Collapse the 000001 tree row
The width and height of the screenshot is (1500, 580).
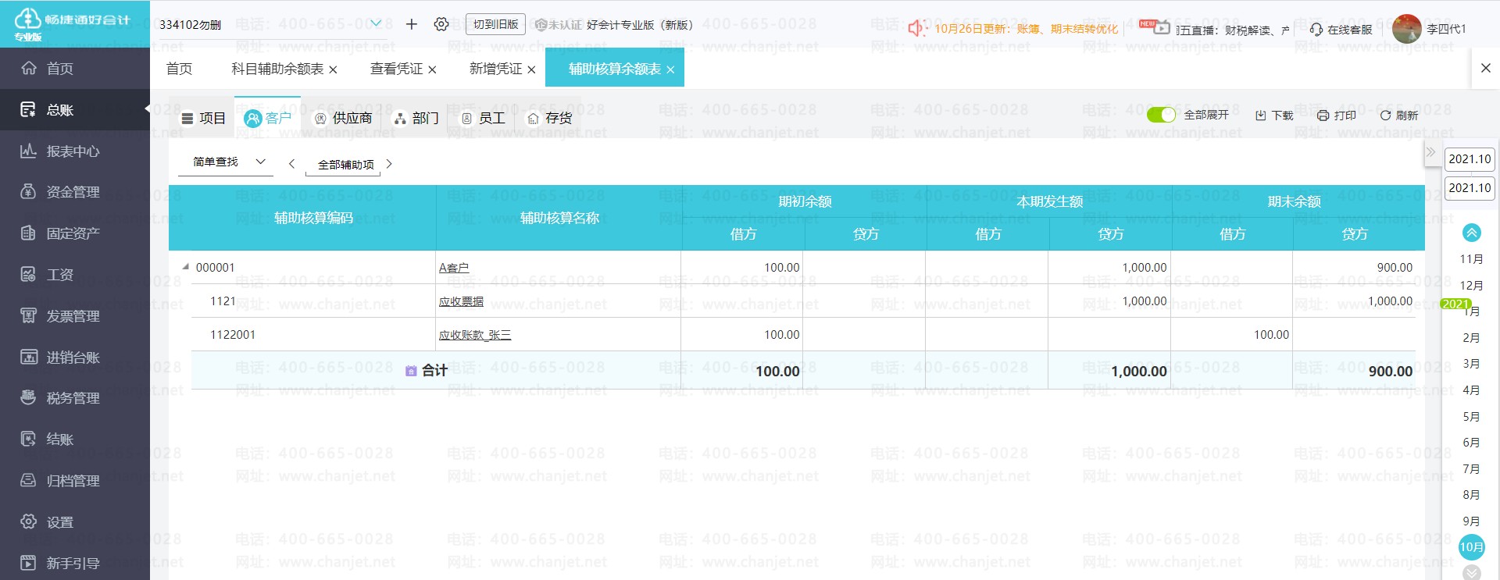tap(186, 267)
